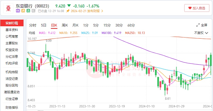
Task: Switch chart to 周K weekly view
Action: [x=65, y=25]
